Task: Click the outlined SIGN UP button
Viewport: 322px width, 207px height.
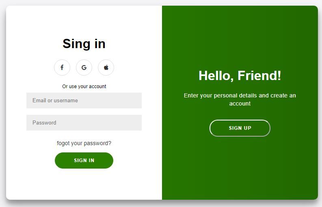Action: (x=240, y=128)
